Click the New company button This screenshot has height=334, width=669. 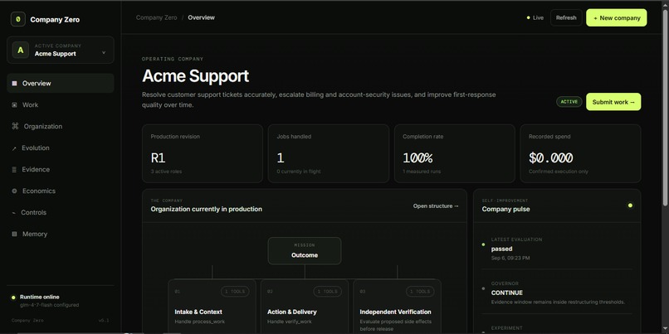click(616, 18)
